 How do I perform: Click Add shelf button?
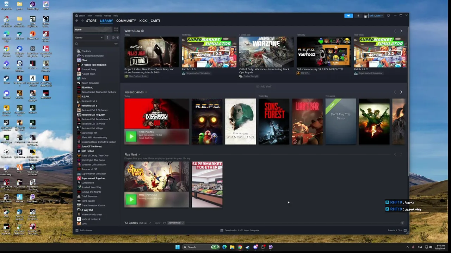pos(264,86)
